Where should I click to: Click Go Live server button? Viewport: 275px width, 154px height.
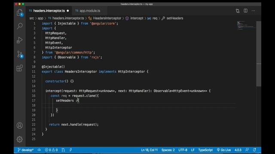pyautogui.click(x=224, y=150)
